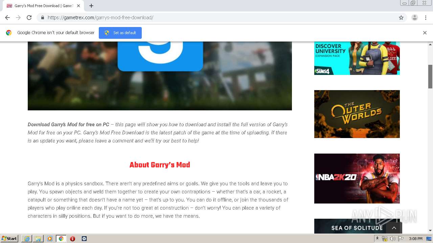The height and width of the screenshot is (243, 433).
Task: Minimize the Chrome window
Action: 404,3
